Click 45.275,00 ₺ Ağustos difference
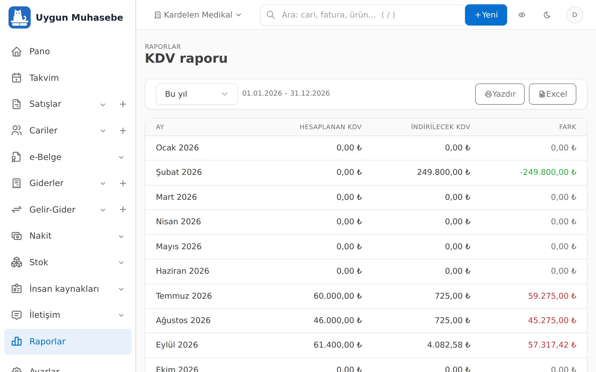The height and width of the screenshot is (372, 596). pyautogui.click(x=552, y=320)
